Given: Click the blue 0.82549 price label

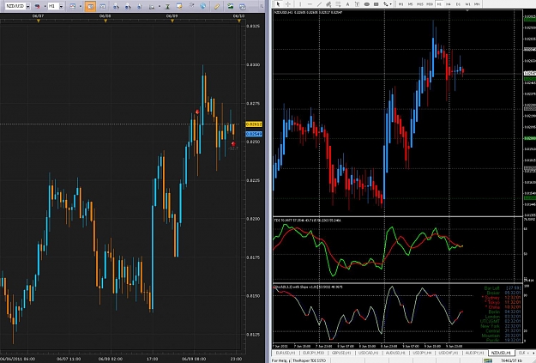Looking at the screenshot, I should point(254,134).
